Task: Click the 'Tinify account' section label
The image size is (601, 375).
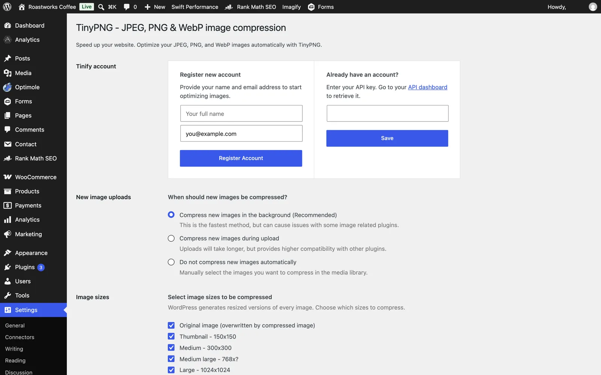Action: pyautogui.click(x=96, y=66)
